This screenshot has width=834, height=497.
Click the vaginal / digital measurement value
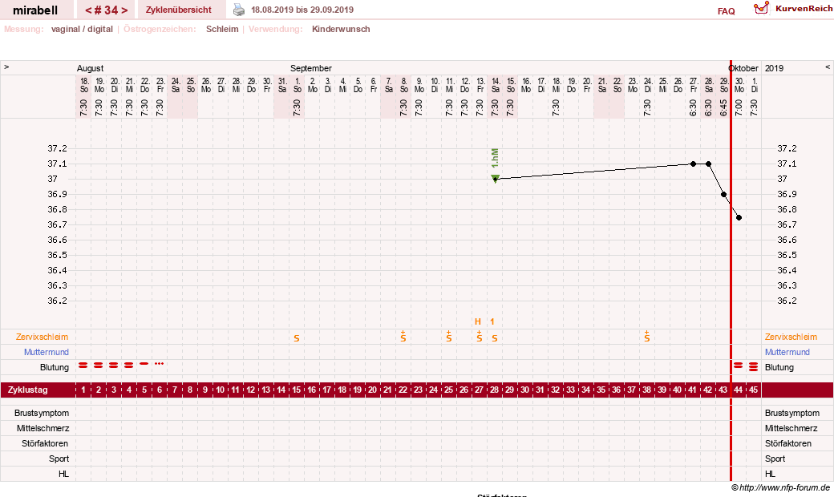82,29
